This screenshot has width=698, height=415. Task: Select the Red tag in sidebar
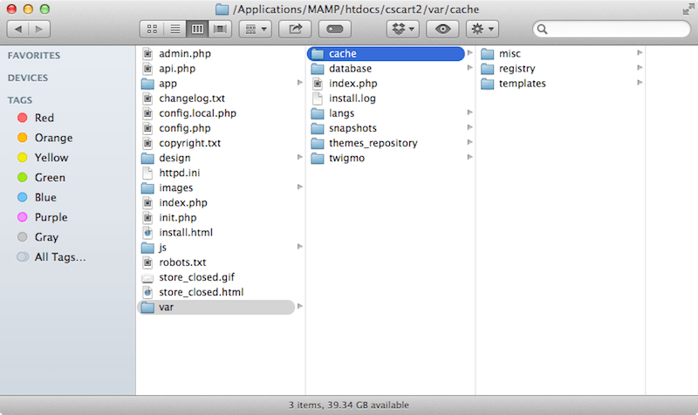click(44, 118)
